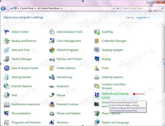The width and height of the screenshot is (165, 126).
Task: Click the Forward navigation button
Action: point(8,8)
